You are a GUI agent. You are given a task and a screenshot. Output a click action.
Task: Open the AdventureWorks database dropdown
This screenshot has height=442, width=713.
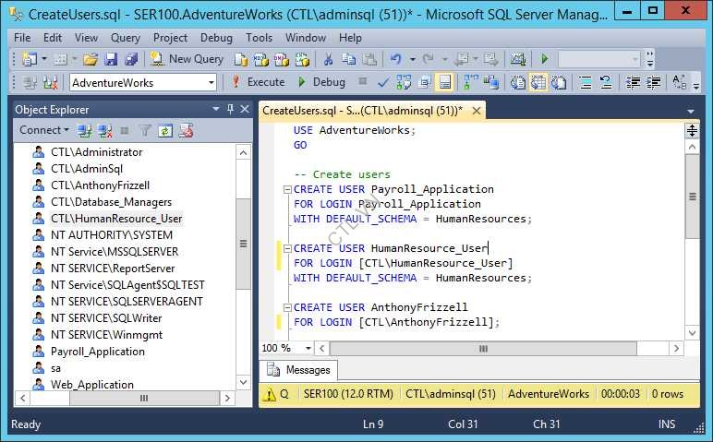coord(211,82)
